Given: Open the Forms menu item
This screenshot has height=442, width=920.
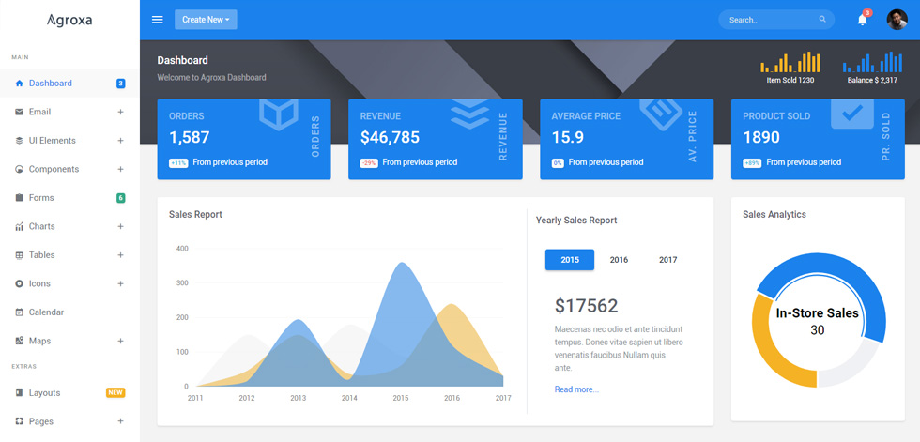Looking at the screenshot, I should pyautogui.click(x=69, y=198).
